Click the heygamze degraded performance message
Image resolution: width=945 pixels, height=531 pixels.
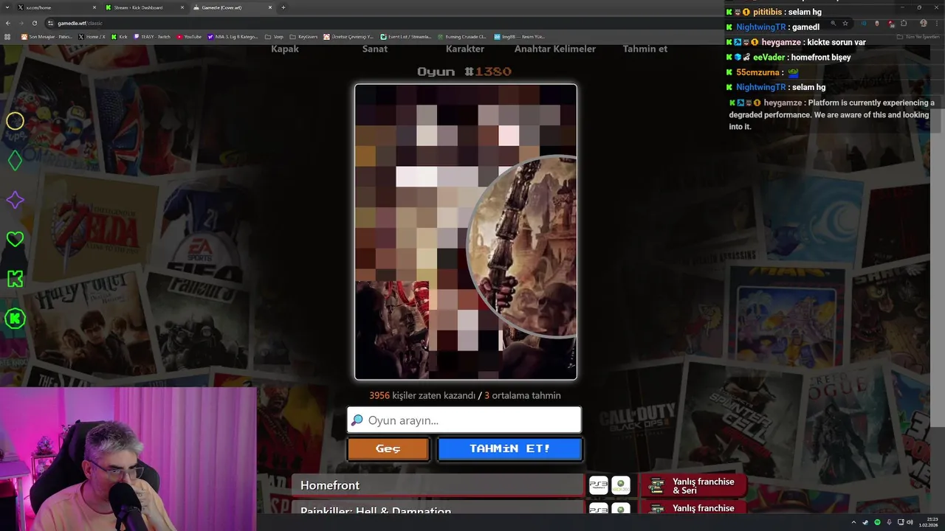(832, 114)
